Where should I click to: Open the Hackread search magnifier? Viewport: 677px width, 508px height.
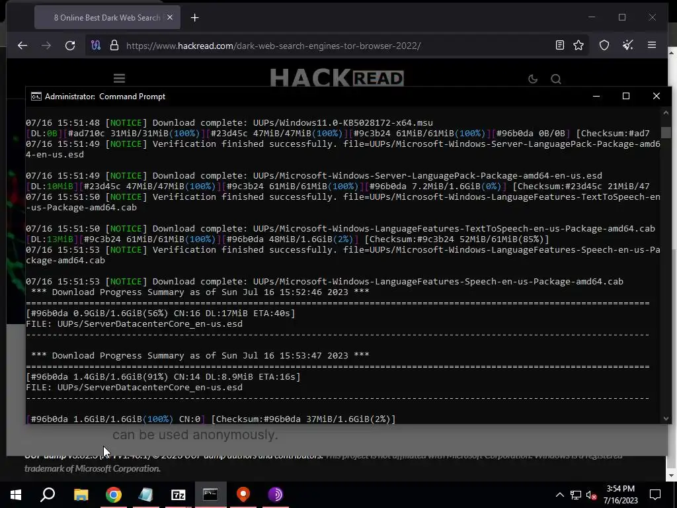(556, 79)
